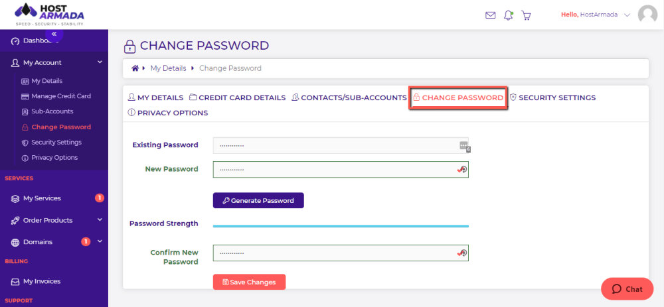Viewport: 664px width, 307px height.
Task: Click the HostArmada logo
Action: [49, 14]
